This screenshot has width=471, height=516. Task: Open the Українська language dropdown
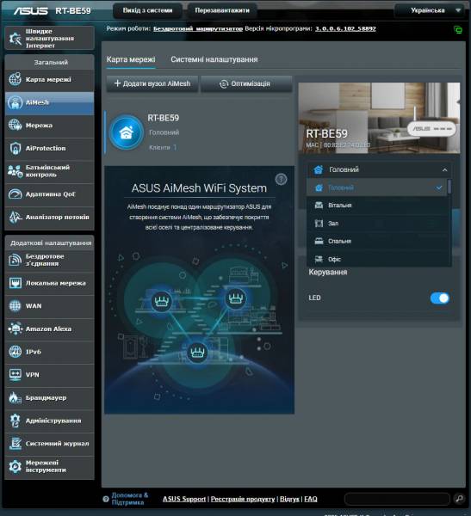coord(430,10)
